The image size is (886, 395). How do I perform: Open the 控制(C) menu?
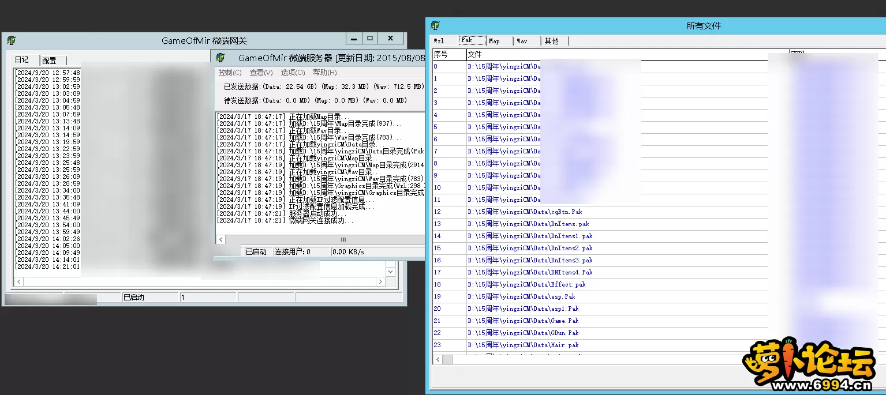[x=230, y=73]
